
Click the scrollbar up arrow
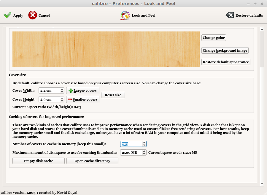pyautogui.click(x=262, y=29)
